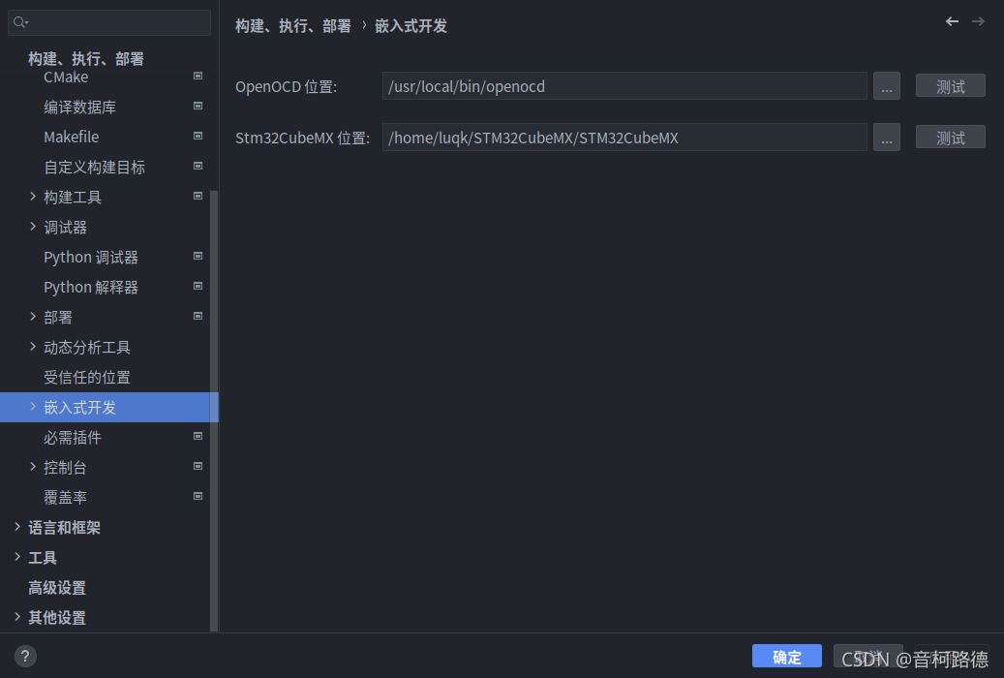The height and width of the screenshot is (678, 1004).
Task: Click the 构建、执行、部署 section header
Action: (x=86, y=59)
